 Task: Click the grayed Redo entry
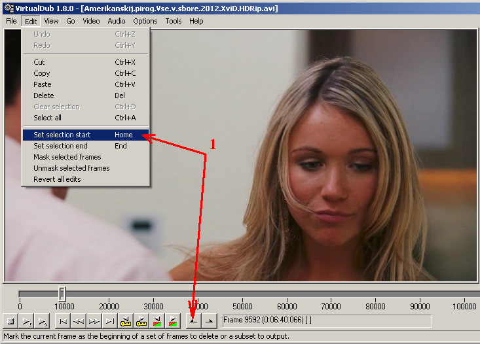pyautogui.click(x=86, y=45)
